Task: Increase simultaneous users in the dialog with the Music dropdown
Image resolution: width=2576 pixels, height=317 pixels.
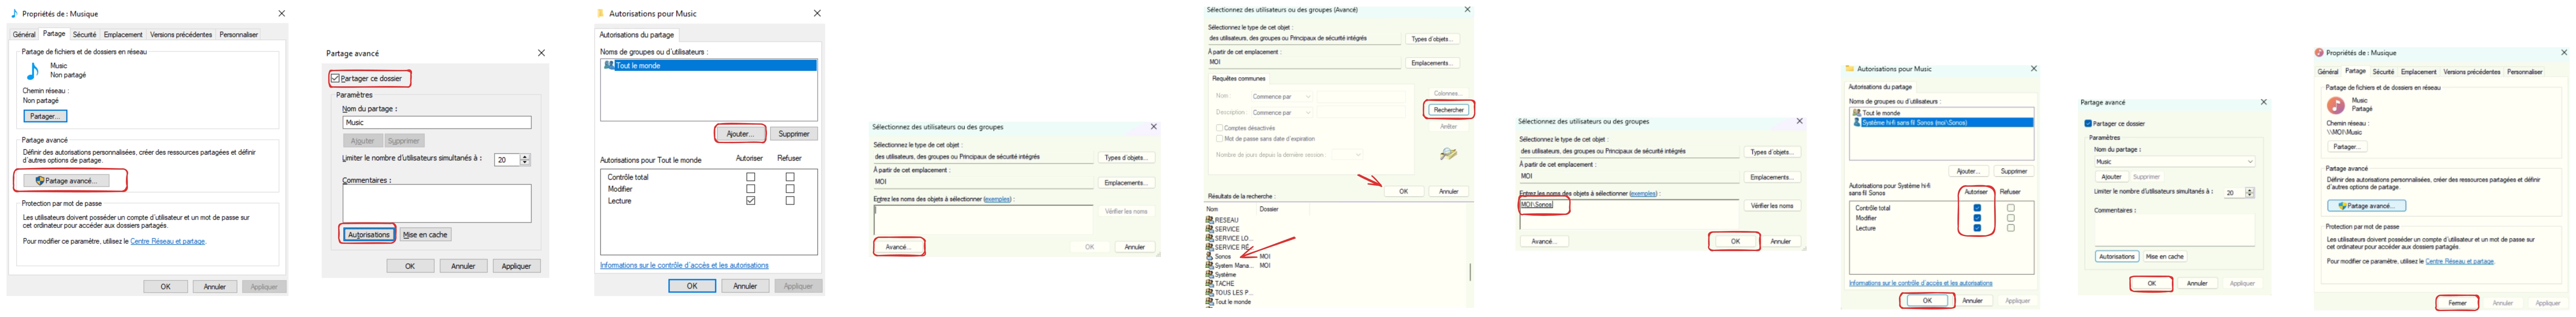Action: click(2250, 190)
